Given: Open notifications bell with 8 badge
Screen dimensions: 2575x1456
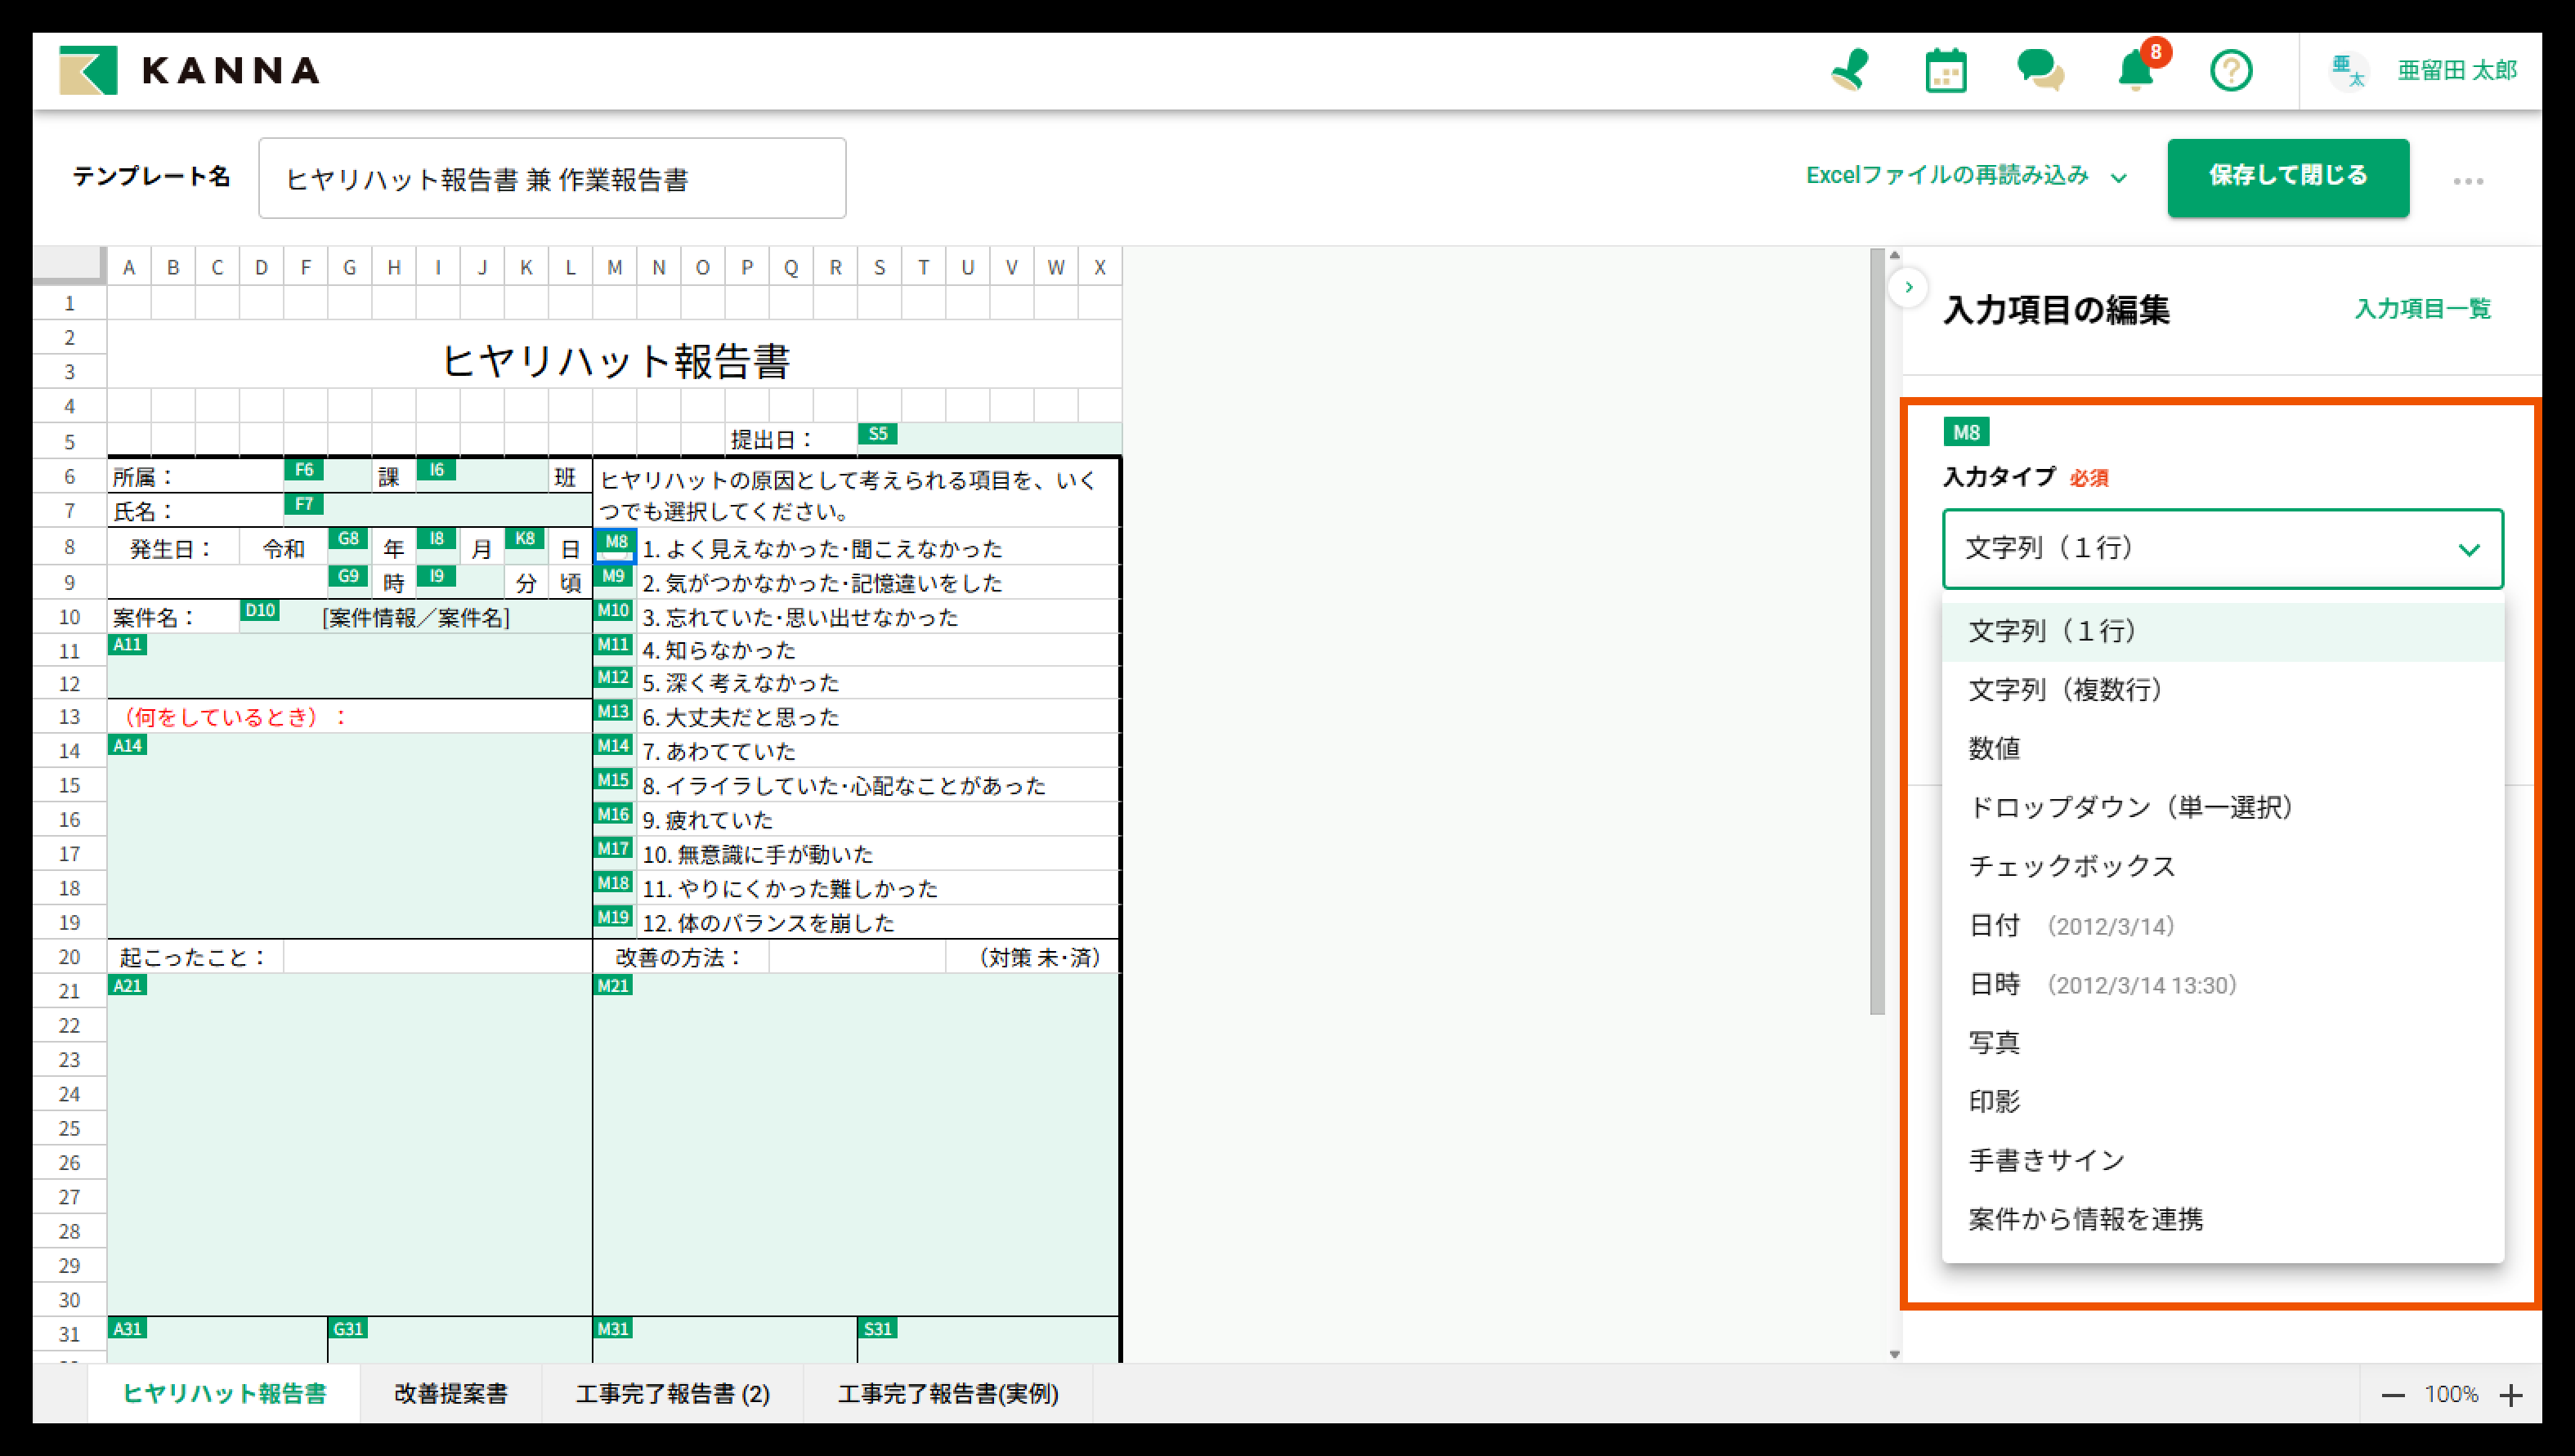Looking at the screenshot, I should [x=2135, y=71].
